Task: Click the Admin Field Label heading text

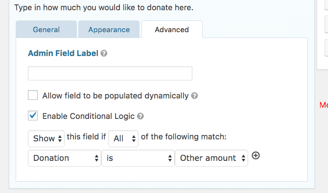Action: click(63, 53)
